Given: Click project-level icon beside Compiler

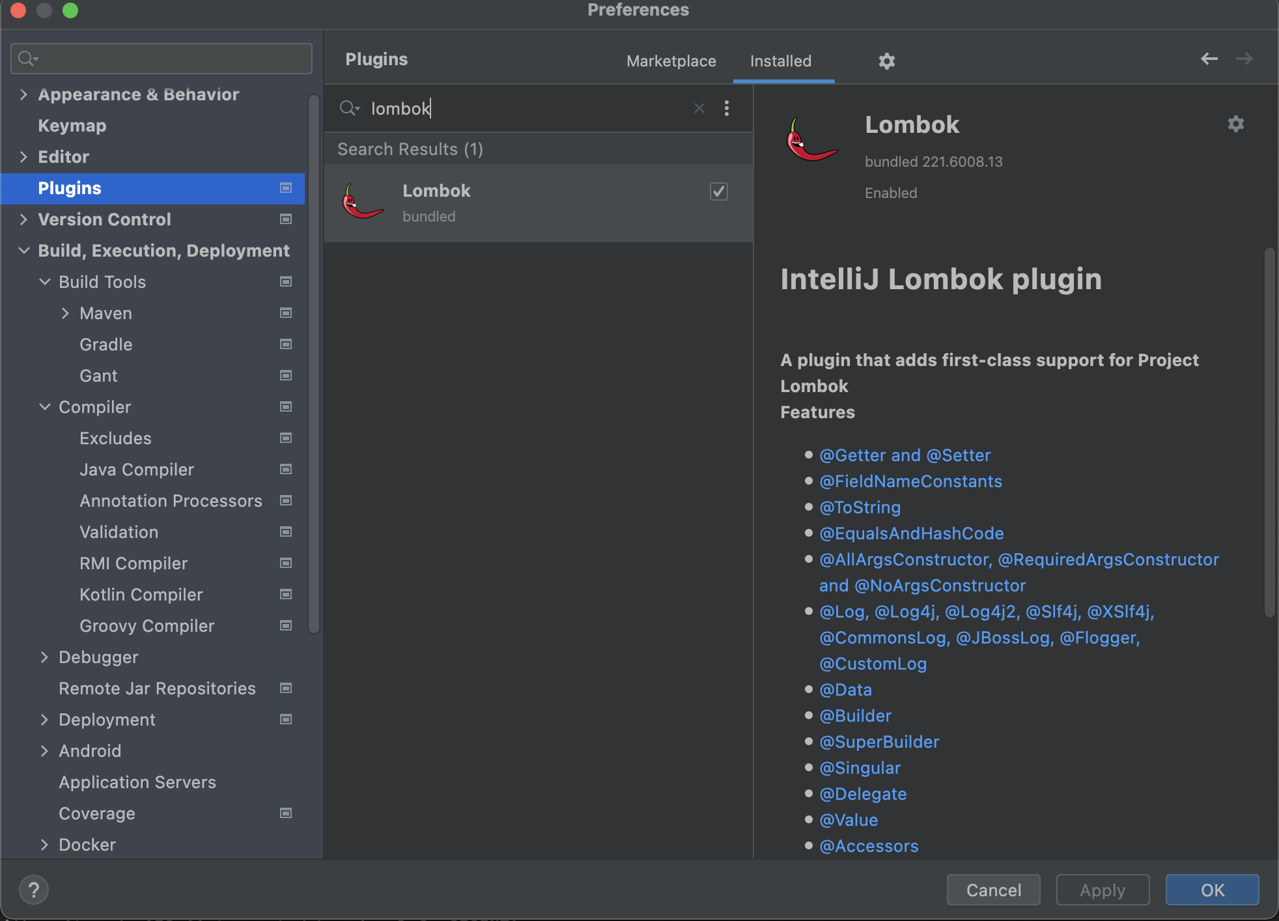Looking at the screenshot, I should [285, 407].
